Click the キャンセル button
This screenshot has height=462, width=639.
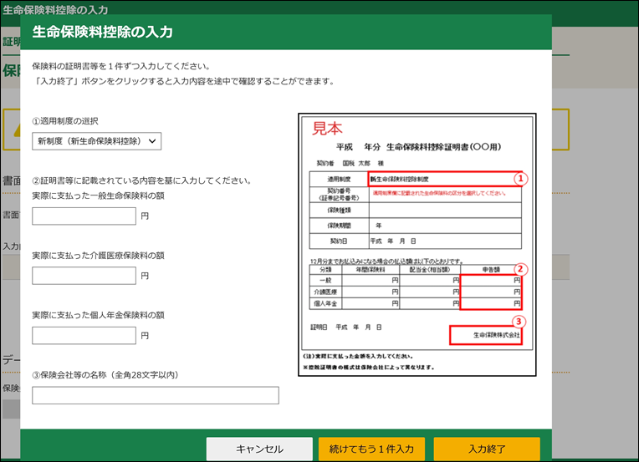259,449
